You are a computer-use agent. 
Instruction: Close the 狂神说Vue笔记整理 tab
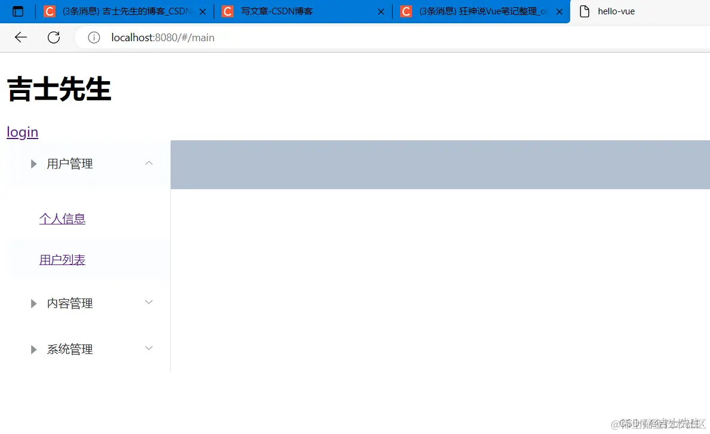click(x=560, y=12)
